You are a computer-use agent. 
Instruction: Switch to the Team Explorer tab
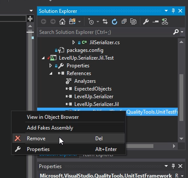click(98, 155)
